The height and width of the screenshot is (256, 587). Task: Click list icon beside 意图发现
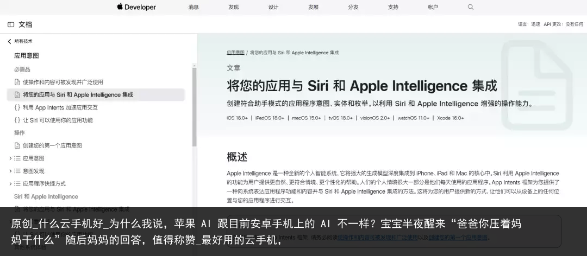coord(17,171)
